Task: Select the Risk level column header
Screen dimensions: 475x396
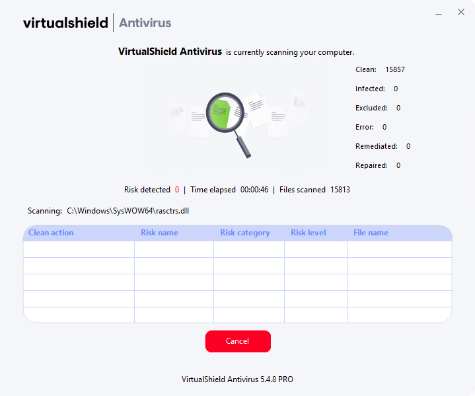Action: click(x=309, y=233)
